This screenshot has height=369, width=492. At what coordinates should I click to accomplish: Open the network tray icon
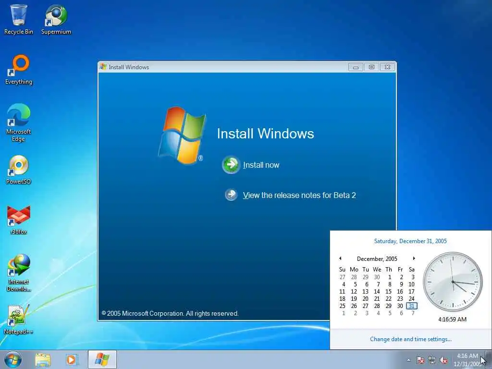pos(432,360)
